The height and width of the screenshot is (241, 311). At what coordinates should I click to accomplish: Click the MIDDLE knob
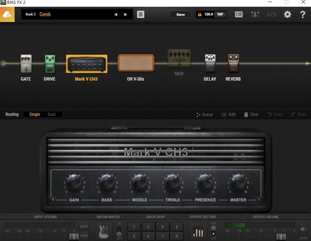point(139,183)
